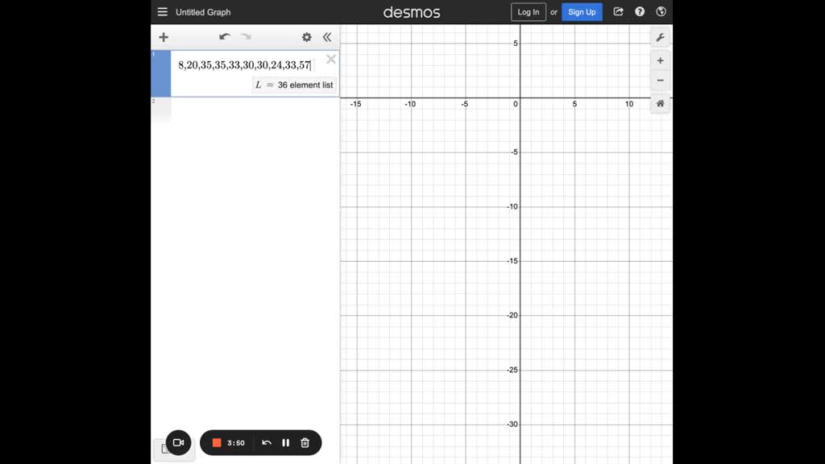
Task: Collapse the expression list panel
Action: (327, 37)
